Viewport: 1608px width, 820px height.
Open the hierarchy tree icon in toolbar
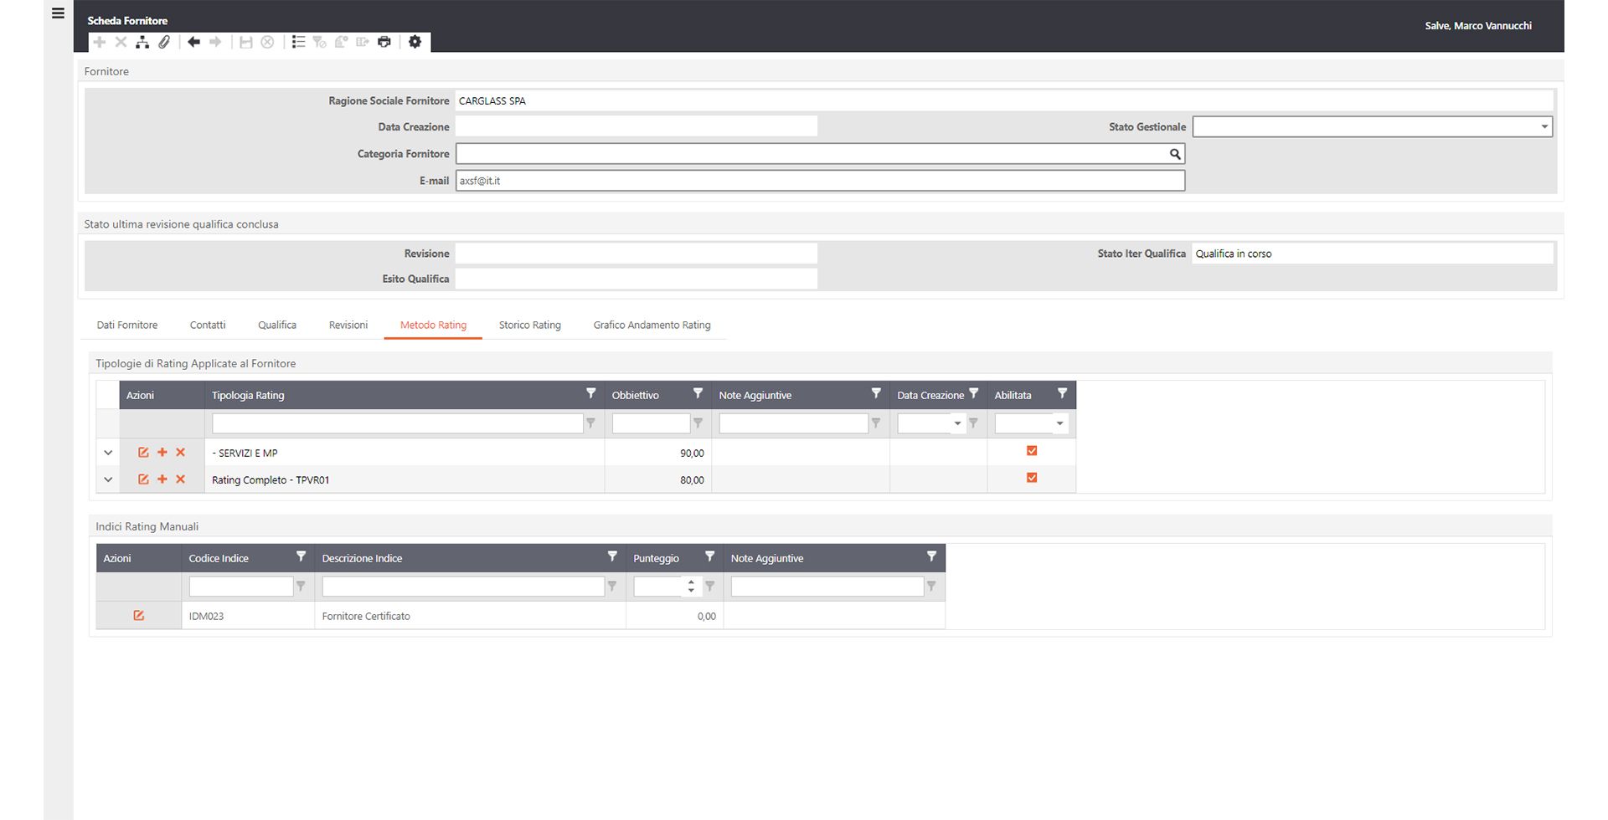142,42
